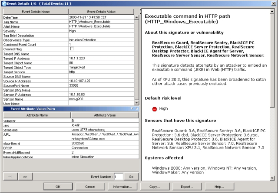The height and width of the screenshot is (193, 278).
Task: Click the description panel scroll down arrow
Action: 272,178
